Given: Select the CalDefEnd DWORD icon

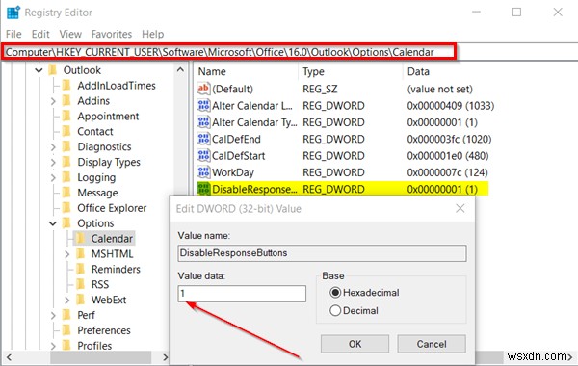Looking at the screenshot, I should 203,139.
